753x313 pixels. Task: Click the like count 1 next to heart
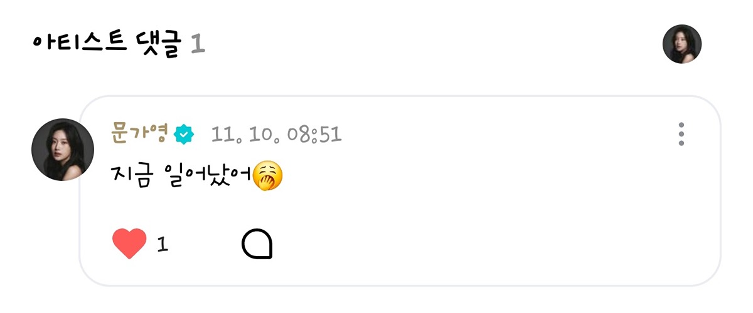[162, 245]
